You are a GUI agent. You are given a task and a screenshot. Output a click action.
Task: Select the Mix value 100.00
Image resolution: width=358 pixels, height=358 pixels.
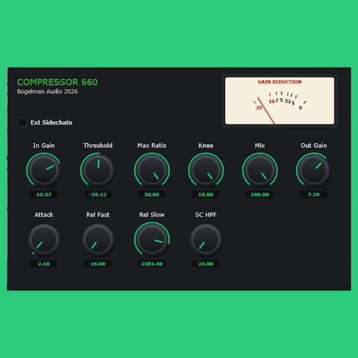point(260,195)
